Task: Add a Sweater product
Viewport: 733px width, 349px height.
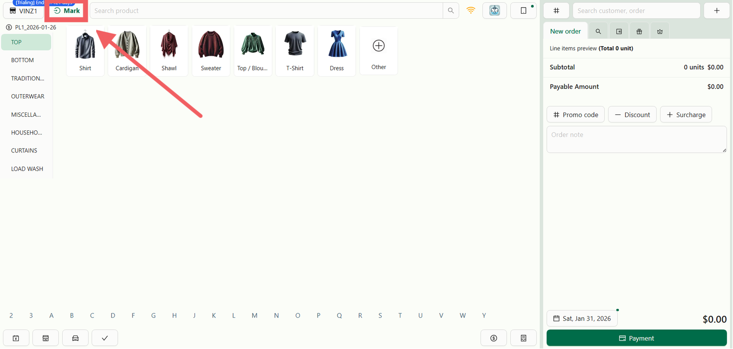Action: tap(211, 51)
